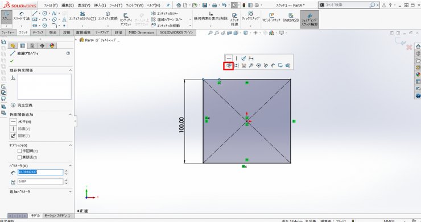421x222 pixels.
Task: Open the Tools (ツール) menu
Action: pos(116,5)
